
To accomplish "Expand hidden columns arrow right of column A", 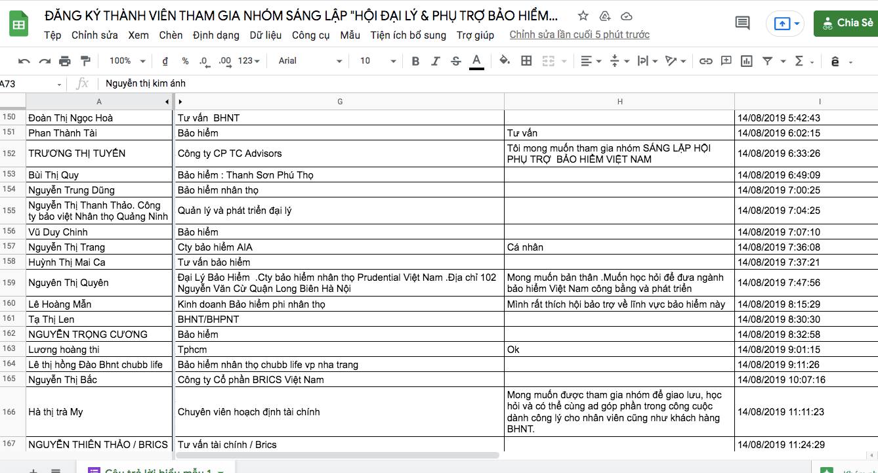I will [x=167, y=102].
